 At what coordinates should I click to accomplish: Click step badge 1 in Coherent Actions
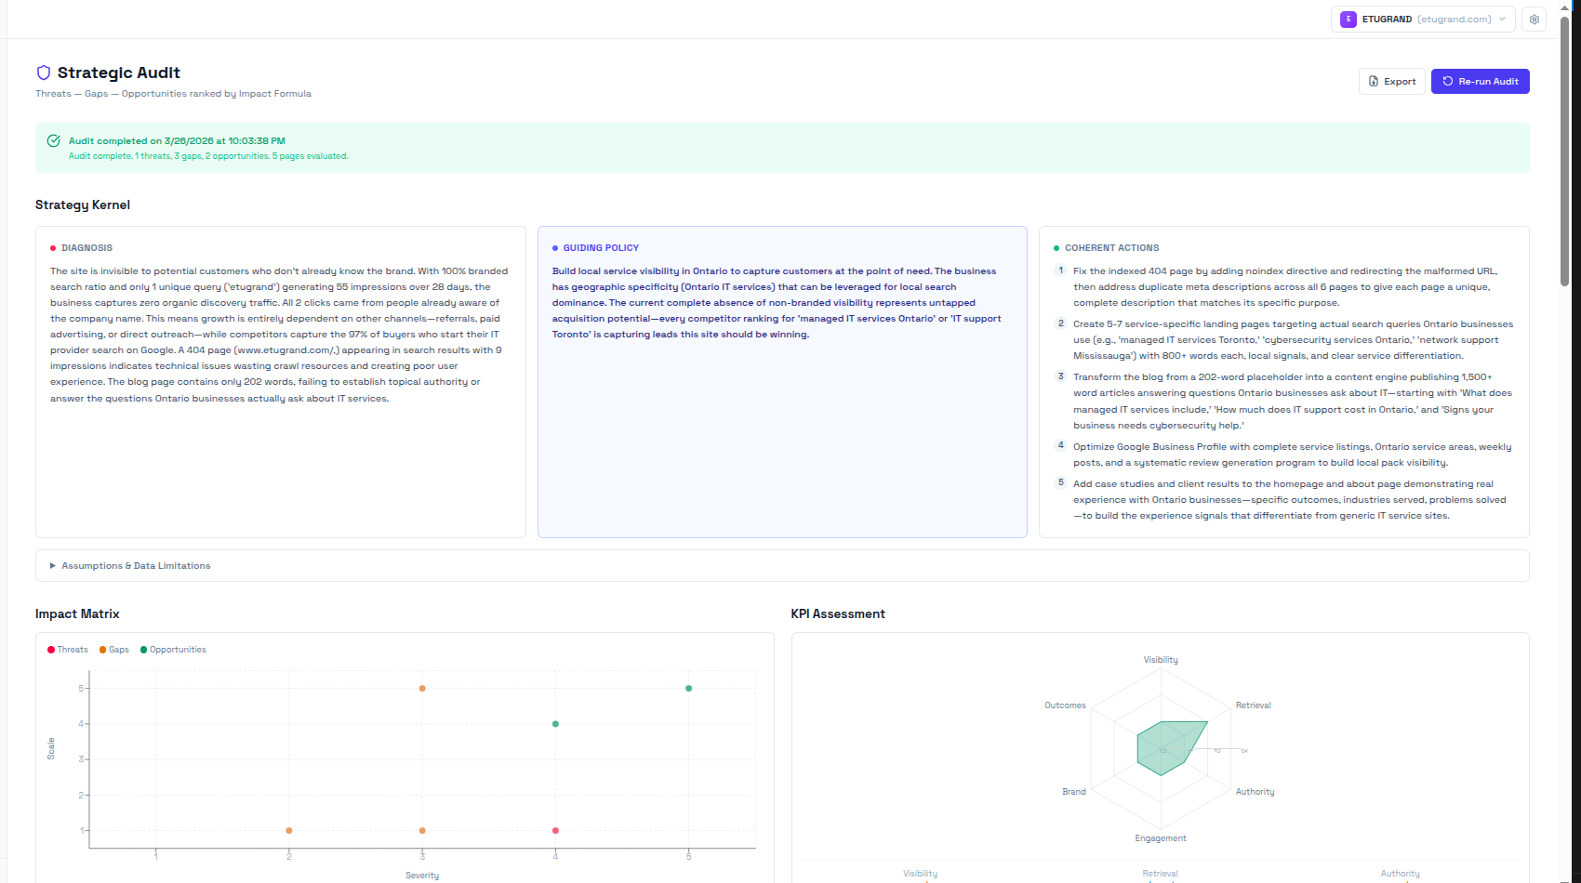[1060, 270]
